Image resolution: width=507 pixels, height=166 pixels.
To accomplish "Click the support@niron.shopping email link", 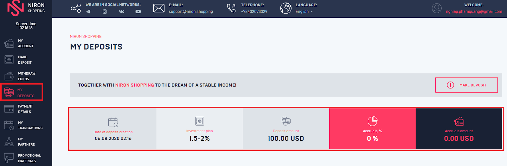I will 191,12.
